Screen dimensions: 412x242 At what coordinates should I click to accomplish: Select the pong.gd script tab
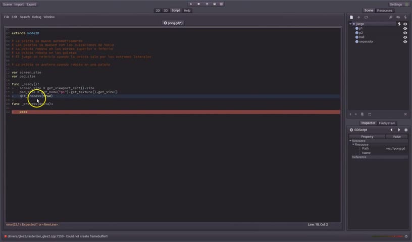coord(173,23)
